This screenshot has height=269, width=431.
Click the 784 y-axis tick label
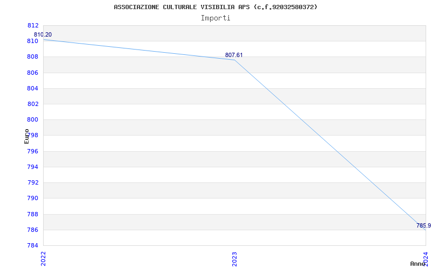[x=33, y=245]
